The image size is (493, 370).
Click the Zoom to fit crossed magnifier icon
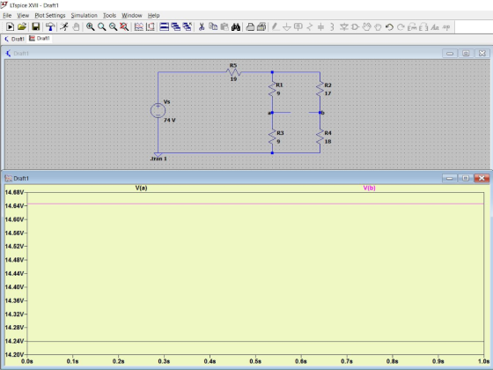[124, 27]
